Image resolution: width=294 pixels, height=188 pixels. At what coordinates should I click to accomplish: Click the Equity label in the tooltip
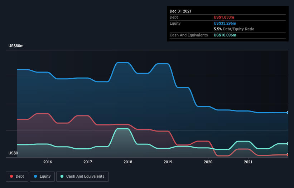pyautogui.click(x=175, y=23)
